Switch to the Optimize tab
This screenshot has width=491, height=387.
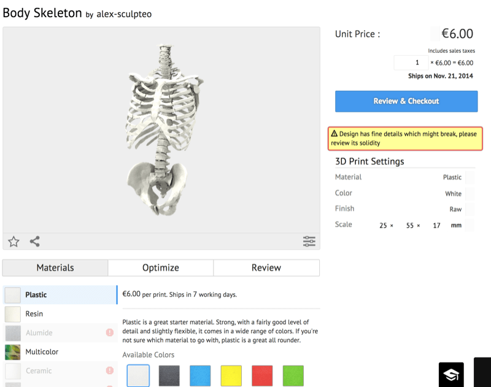[161, 268]
